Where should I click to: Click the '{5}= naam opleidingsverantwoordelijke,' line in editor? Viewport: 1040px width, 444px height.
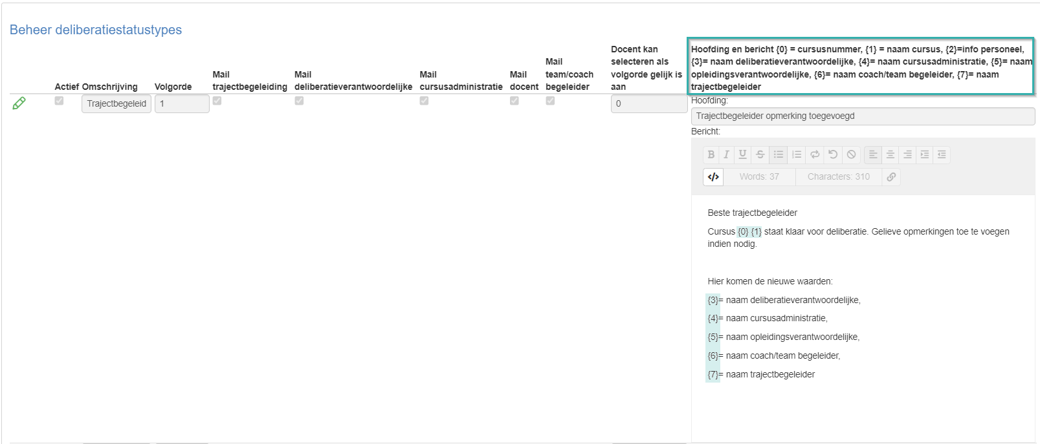click(784, 337)
